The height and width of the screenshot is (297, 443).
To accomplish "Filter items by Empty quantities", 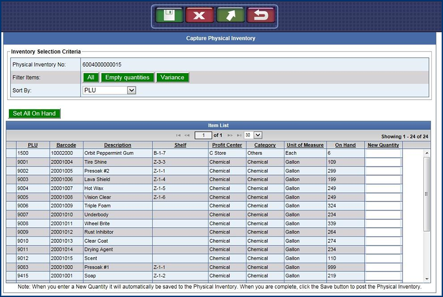I will (127, 77).
